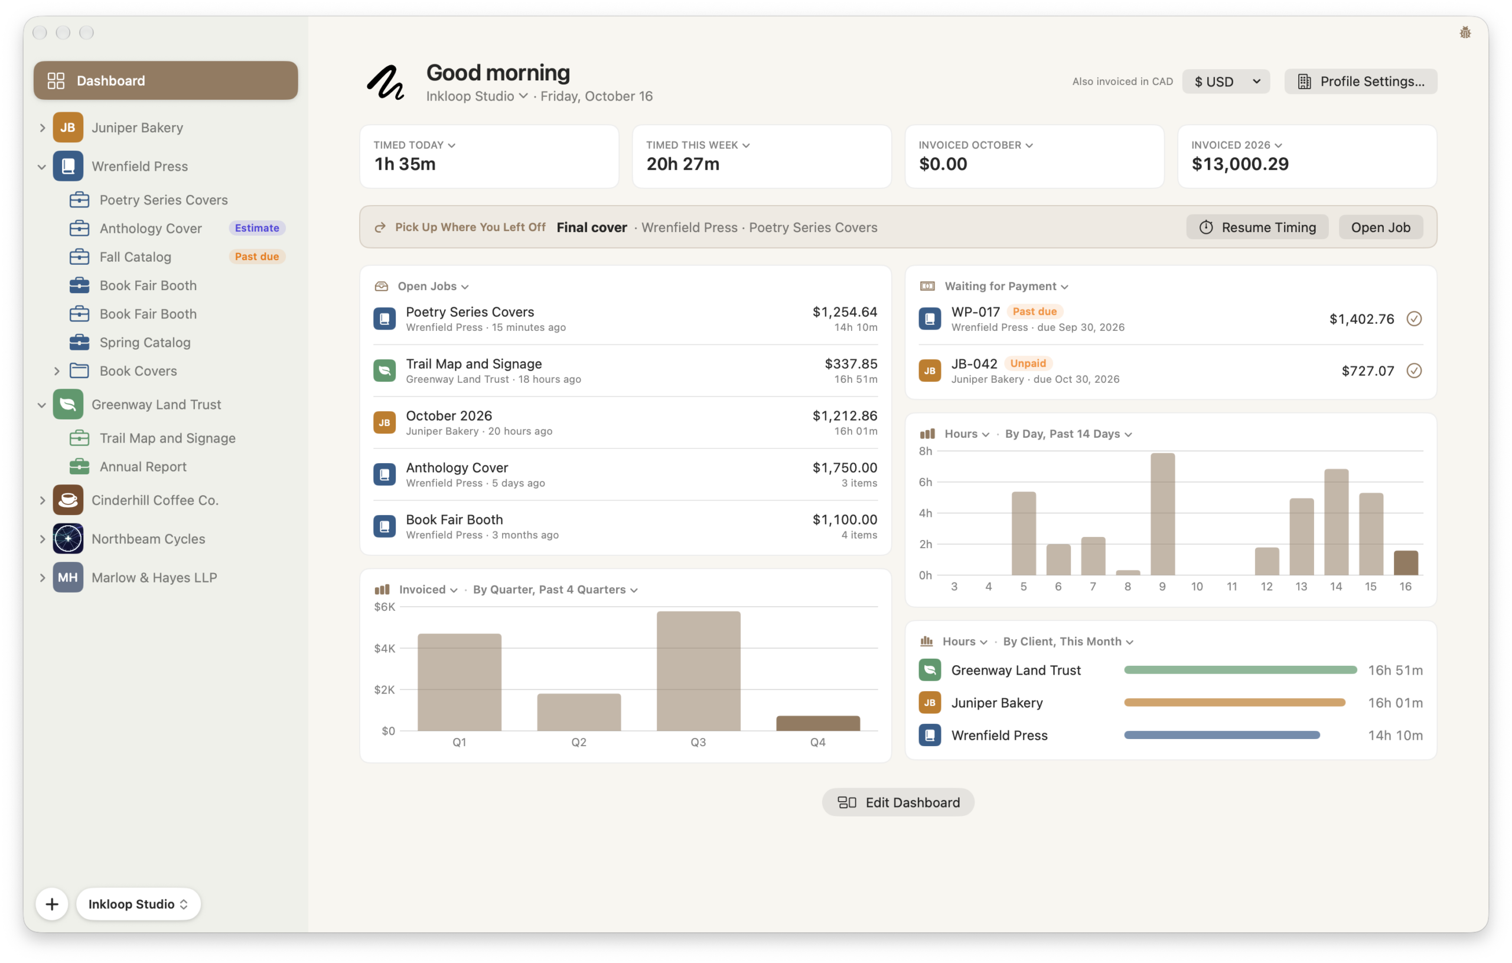
Task: Open the Timed Today metric dropdown
Action: 415,145
